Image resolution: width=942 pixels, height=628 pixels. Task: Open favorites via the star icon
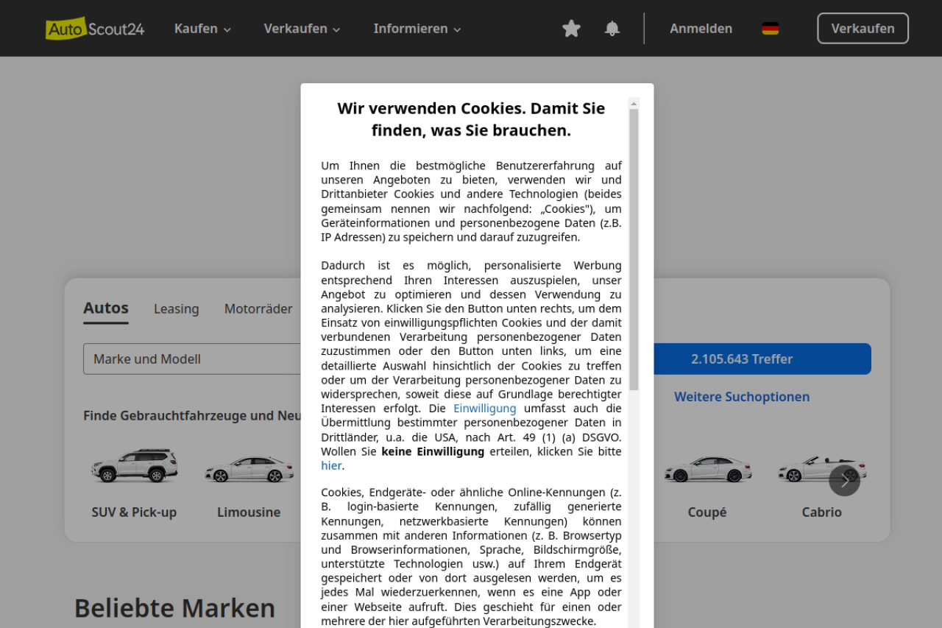pyautogui.click(x=571, y=29)
